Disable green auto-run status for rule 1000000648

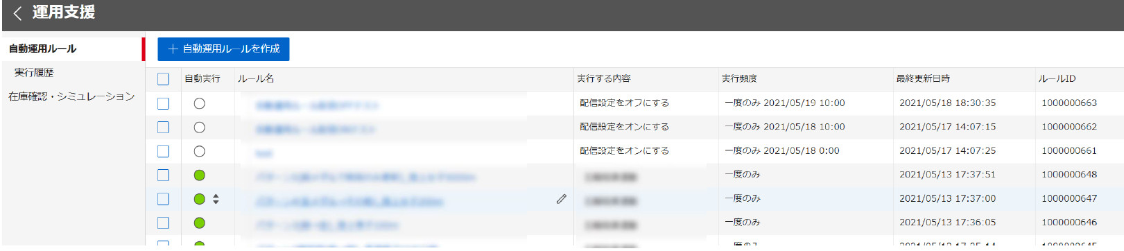(200, 175)
